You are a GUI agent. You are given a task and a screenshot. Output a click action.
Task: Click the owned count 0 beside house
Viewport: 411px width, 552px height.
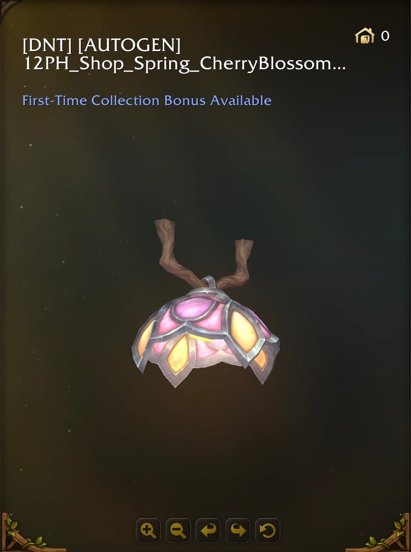385,36
